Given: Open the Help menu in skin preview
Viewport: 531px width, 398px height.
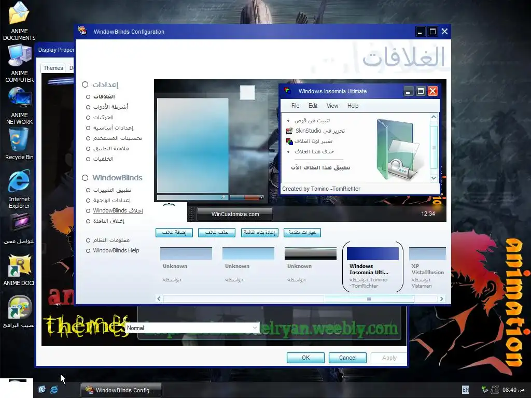Looking at the screenshot, I should point(353,106).
